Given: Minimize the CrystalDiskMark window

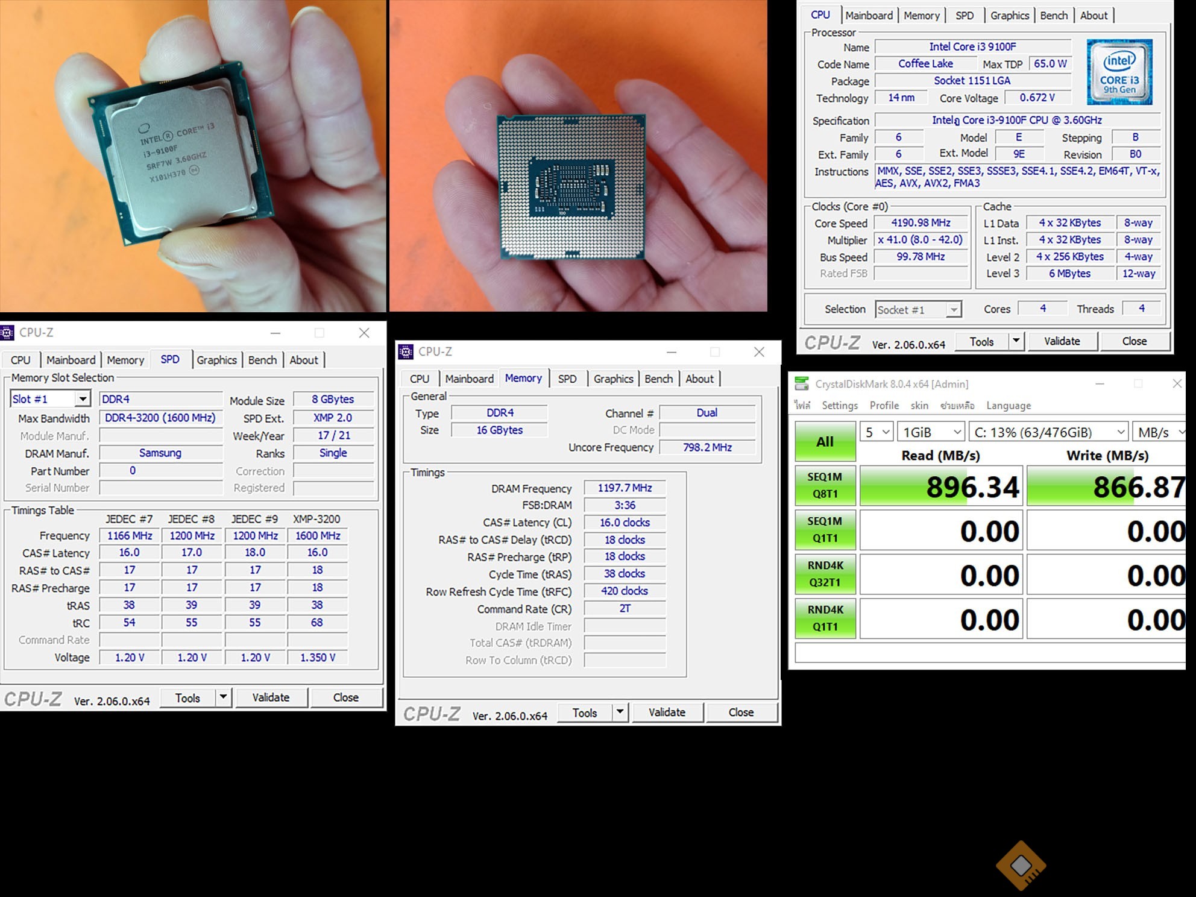Looking at the screenshot, I should pyautogui.click(x=1100, y=384).
